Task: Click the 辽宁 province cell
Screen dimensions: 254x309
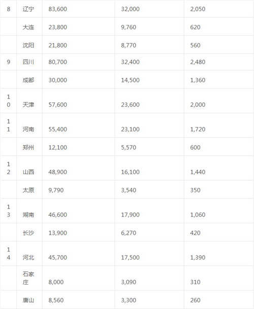Action: pyautogui.click(x=28, y=9)
